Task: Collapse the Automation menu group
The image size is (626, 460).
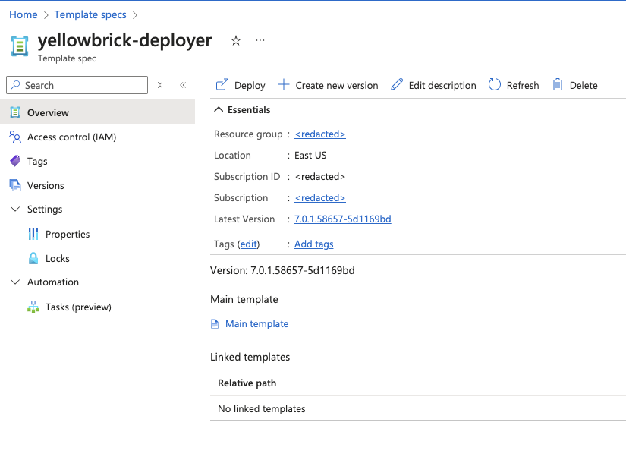Action: click(15, 282)
